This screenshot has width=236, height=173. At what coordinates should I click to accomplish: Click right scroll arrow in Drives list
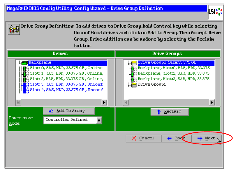104,103
